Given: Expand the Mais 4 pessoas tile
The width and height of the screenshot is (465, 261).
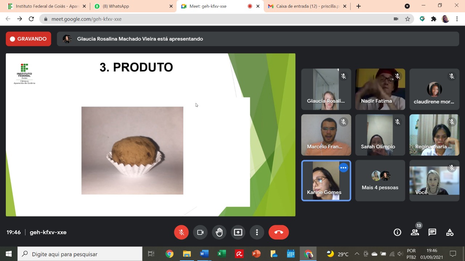Looking at the screenshot, I should [x=380, y=181].
